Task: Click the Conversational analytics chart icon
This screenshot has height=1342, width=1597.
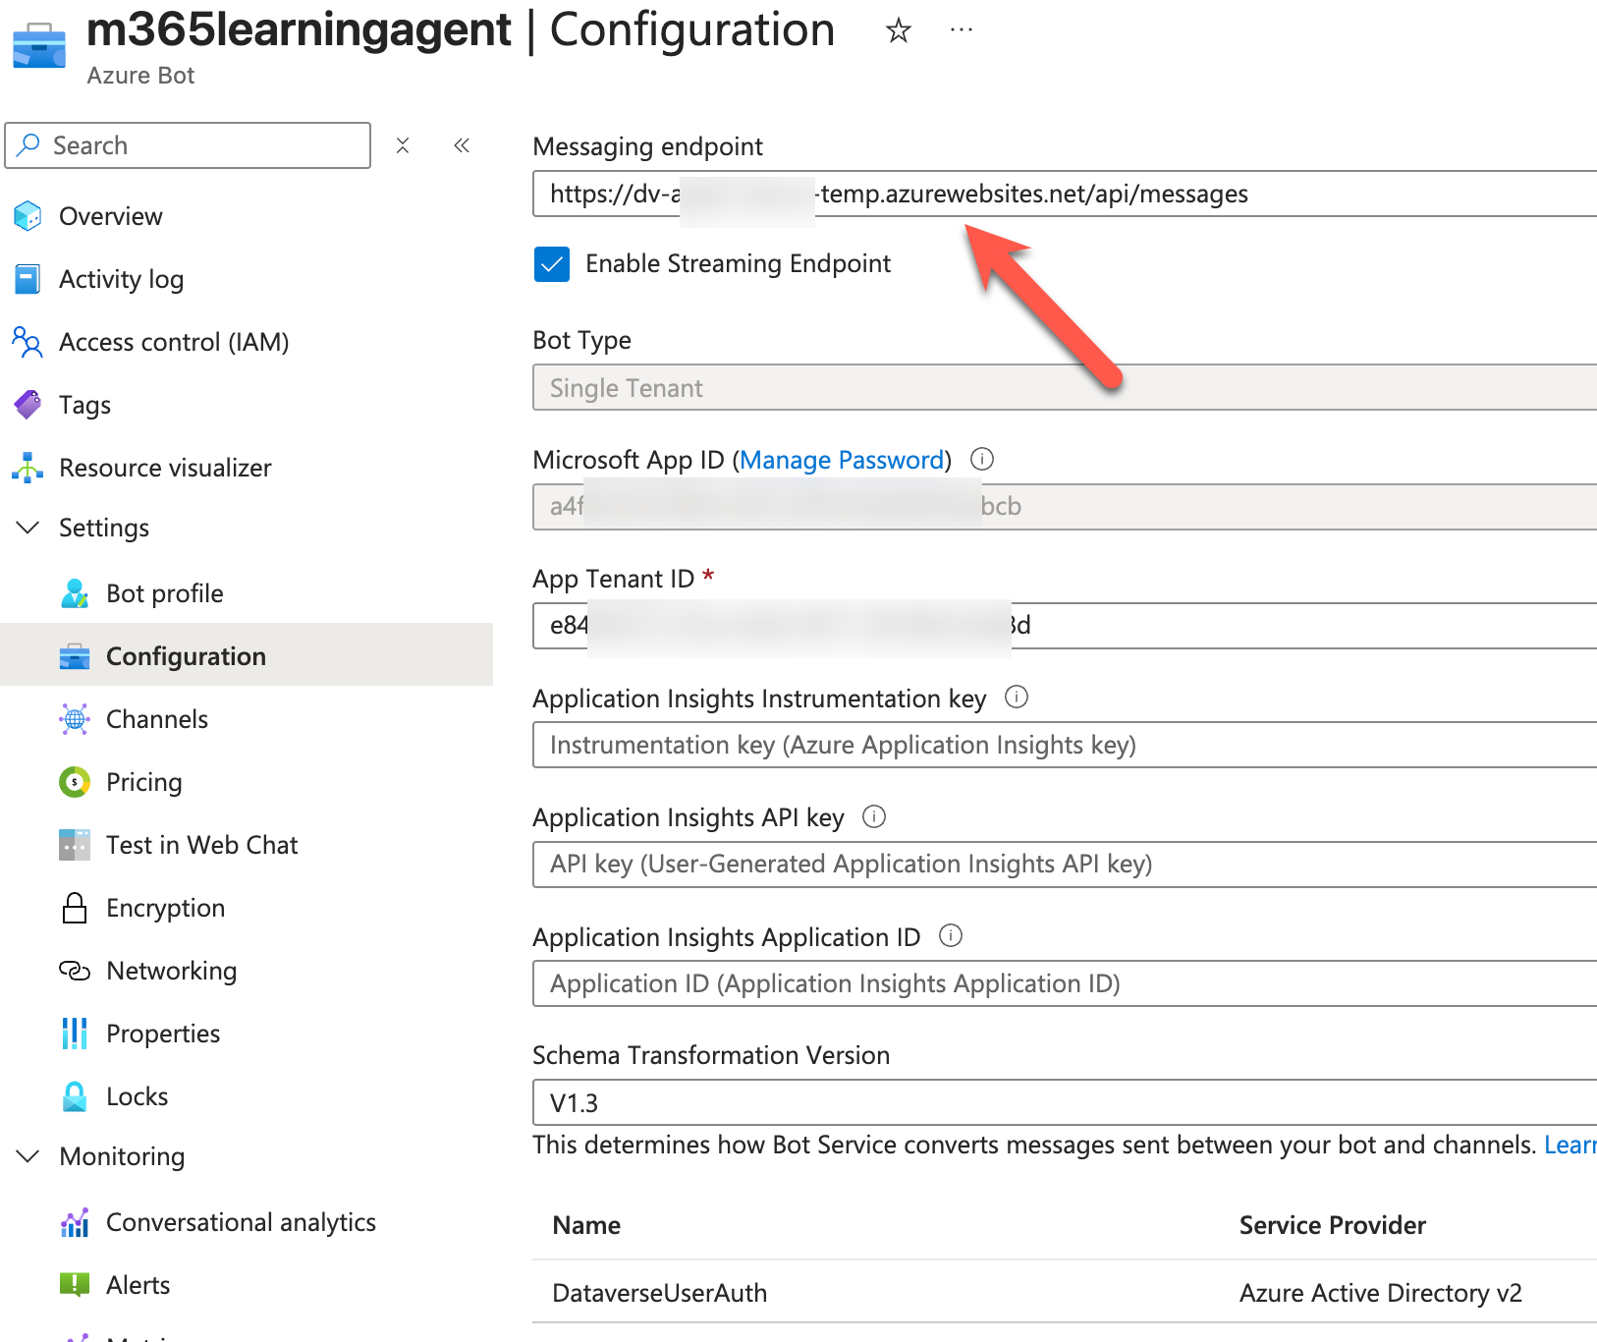Action: (75, 1222)
